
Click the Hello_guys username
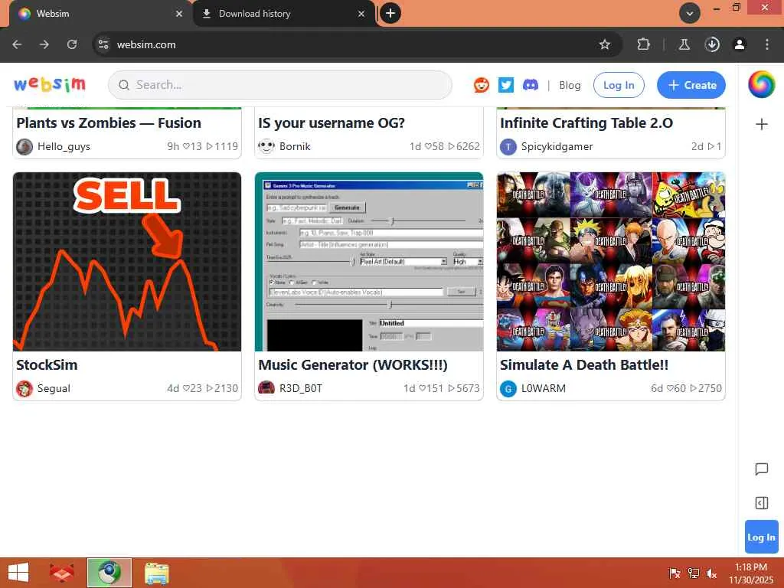click(x=64, y=146)
